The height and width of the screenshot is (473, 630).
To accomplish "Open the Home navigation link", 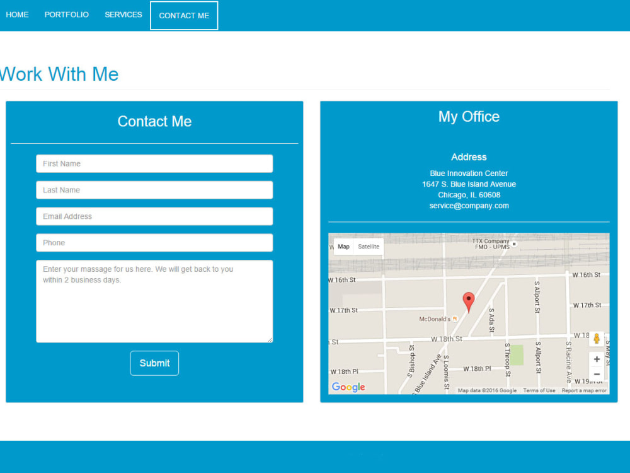I will [x=17, y=15].
